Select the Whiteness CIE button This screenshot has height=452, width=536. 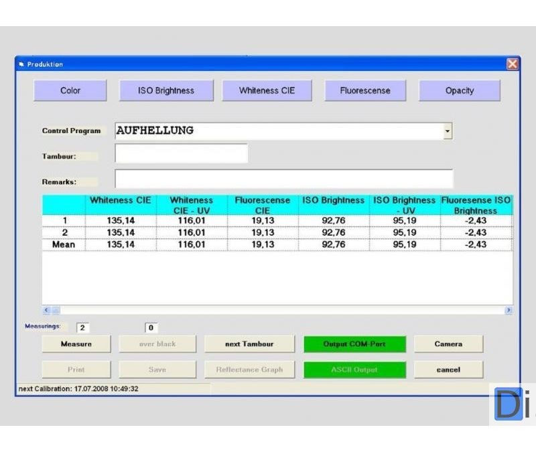267,90
